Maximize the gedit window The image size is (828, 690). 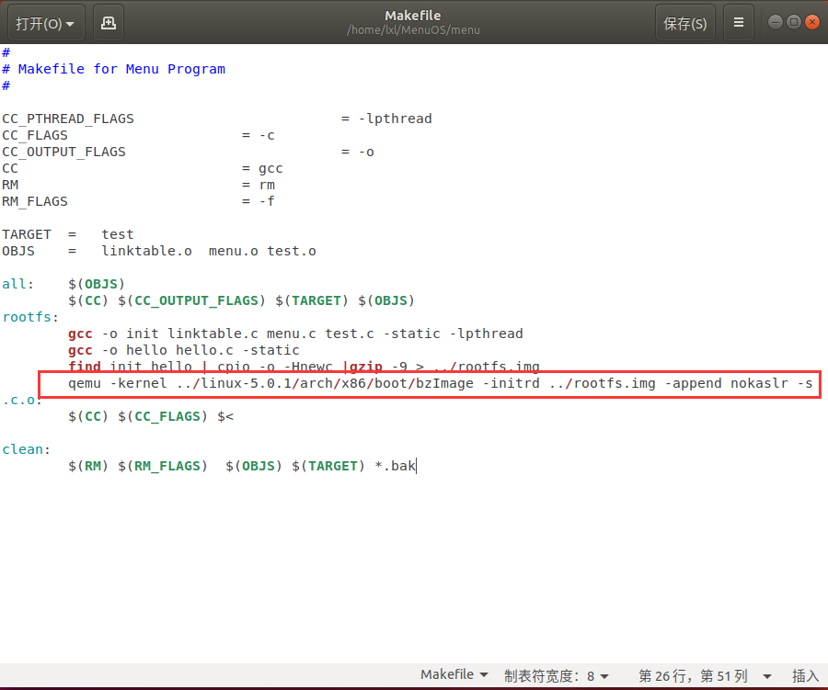click(794, 22)
